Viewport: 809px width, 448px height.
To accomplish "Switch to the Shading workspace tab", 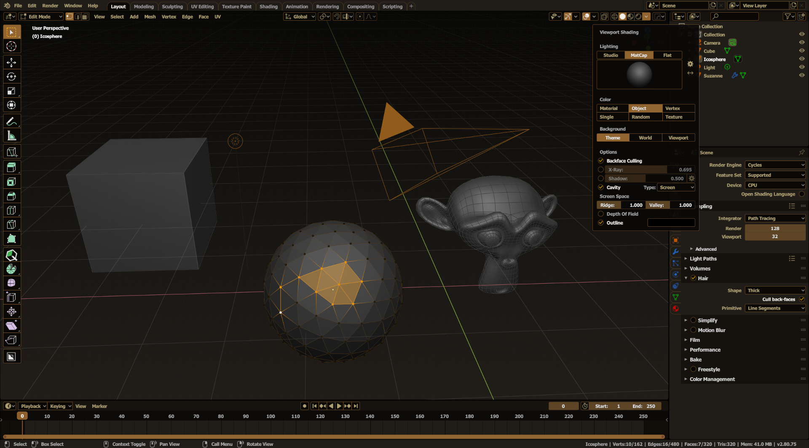I will tap(268, 6).
